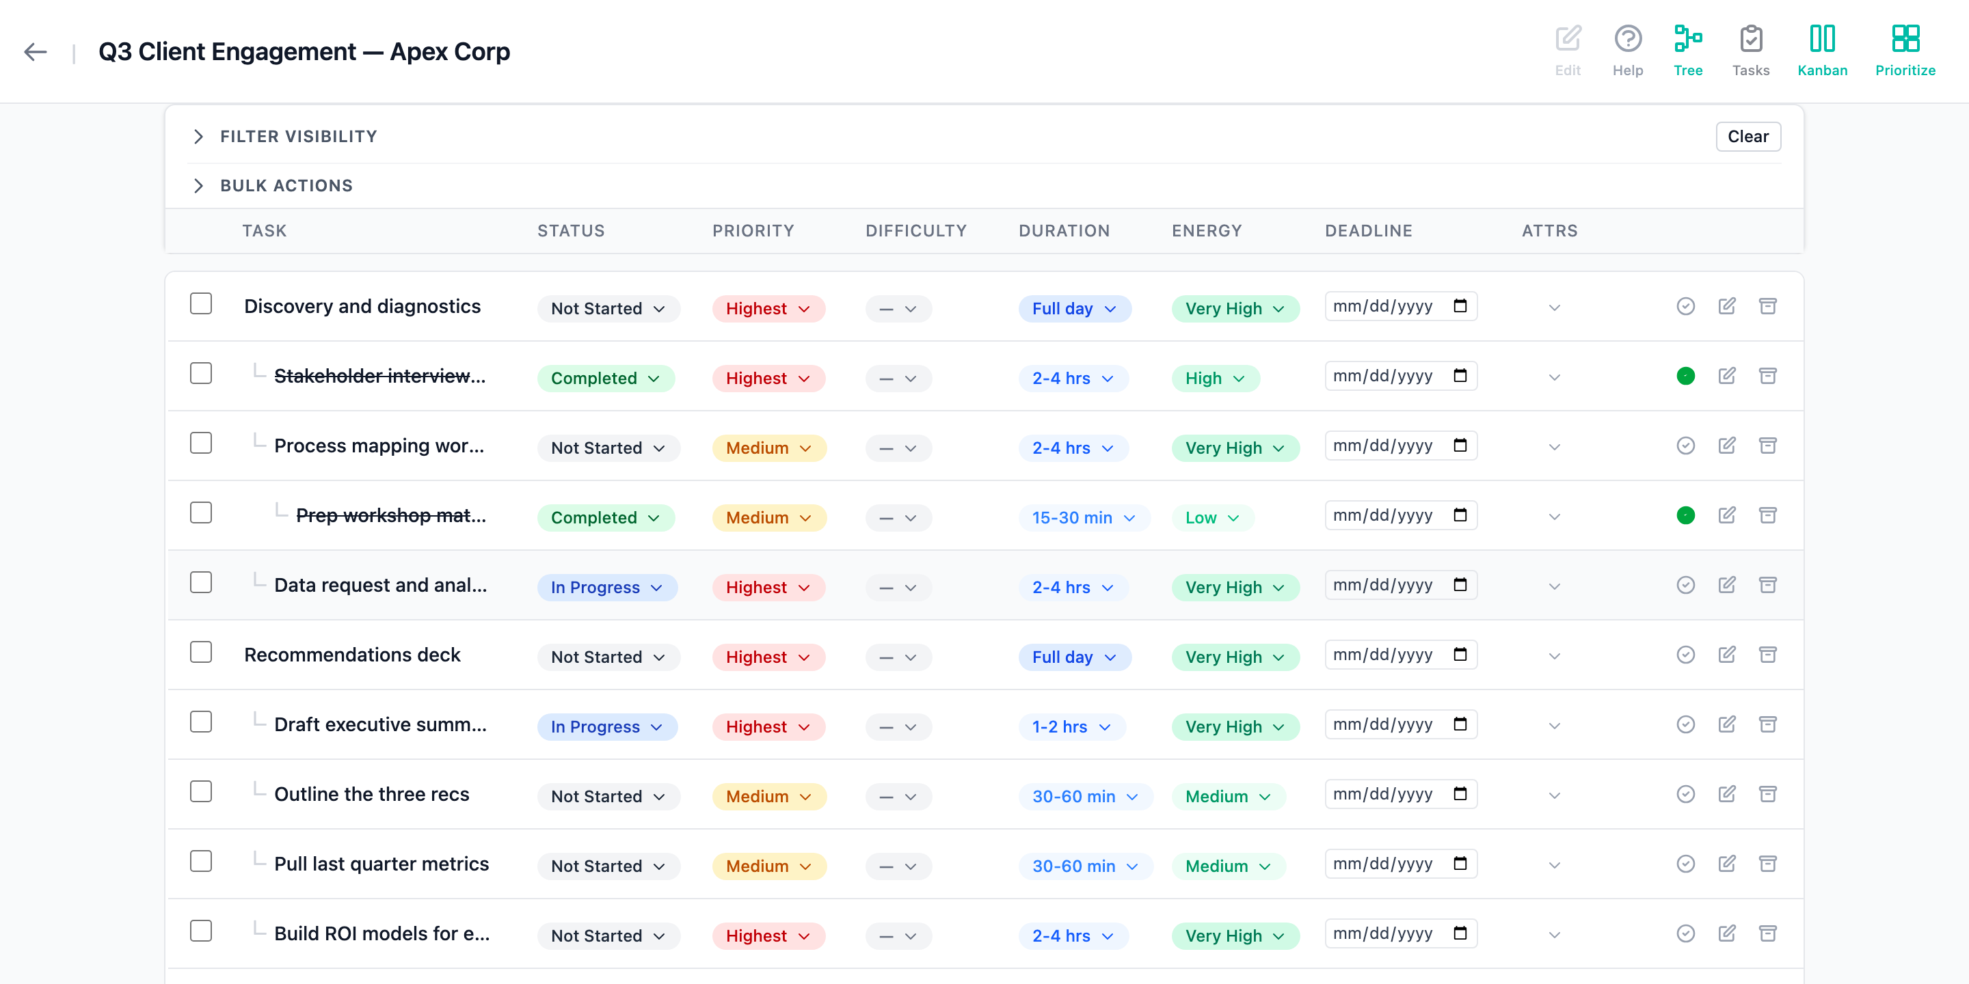
Task: Open difficulty dropdown for Recommendations deck
Action: click(898, 657)
